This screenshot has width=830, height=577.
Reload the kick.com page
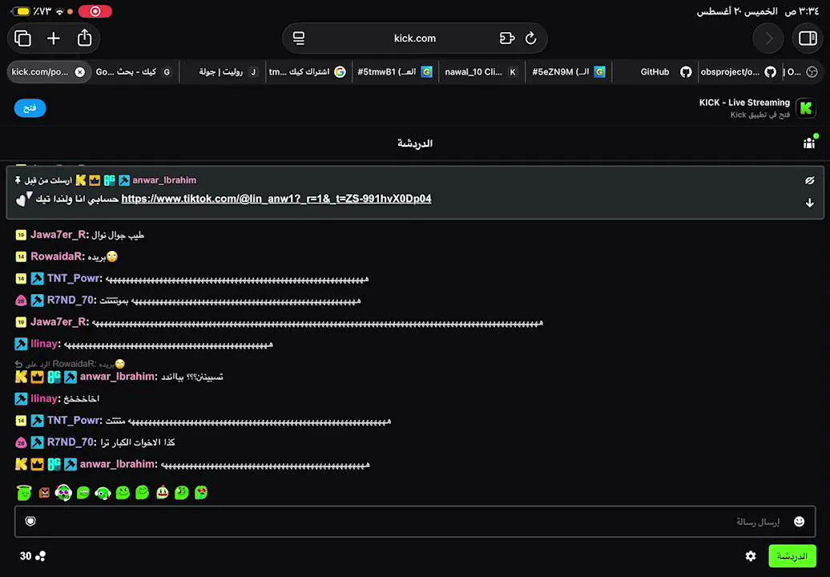click(531, 38)
